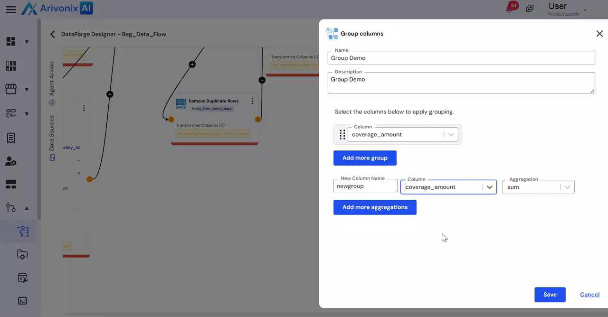Switch to the Agent Arivon side tab
This screenshot has height=317, width=608.
pyautogui.click(x=52, y=78)
